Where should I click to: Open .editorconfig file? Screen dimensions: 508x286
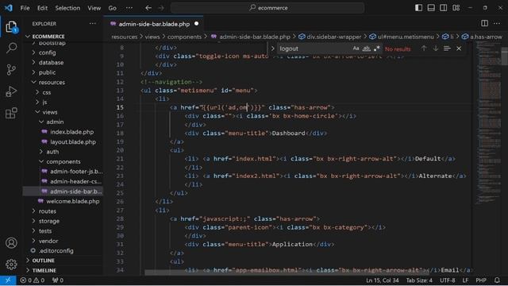56,251
